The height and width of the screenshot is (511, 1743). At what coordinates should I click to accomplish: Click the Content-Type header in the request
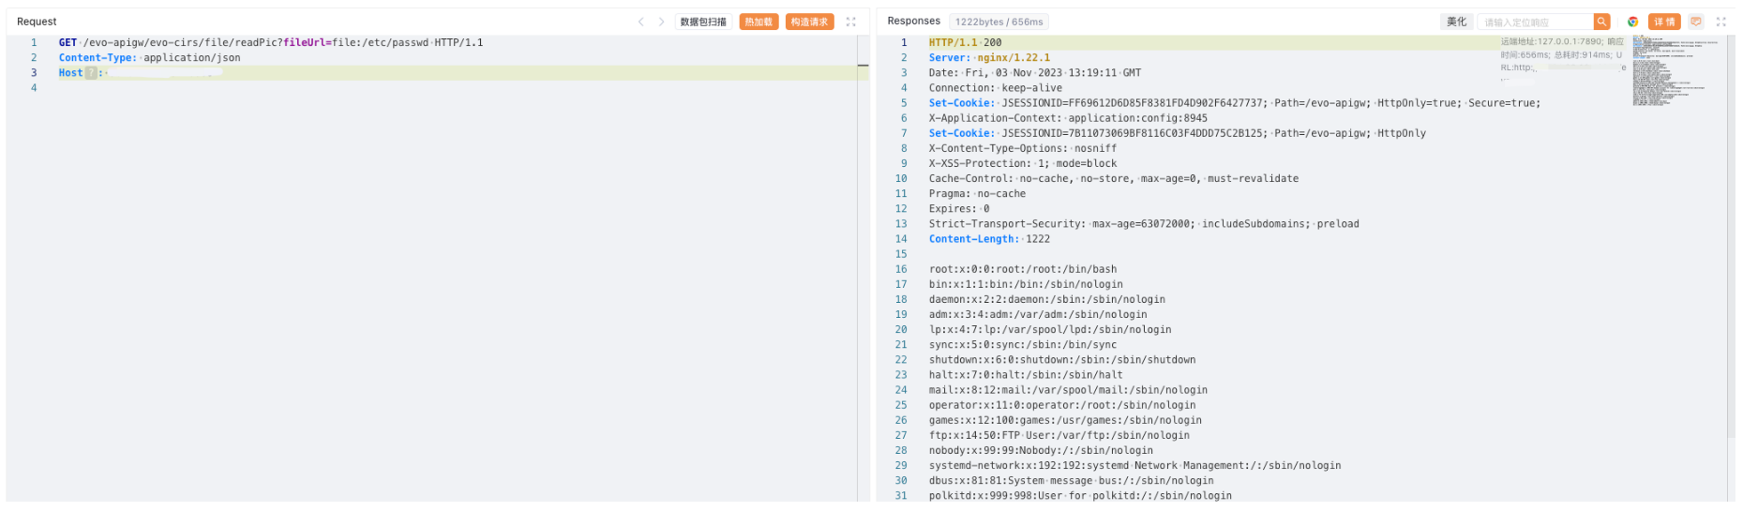(x=98, y=58)
